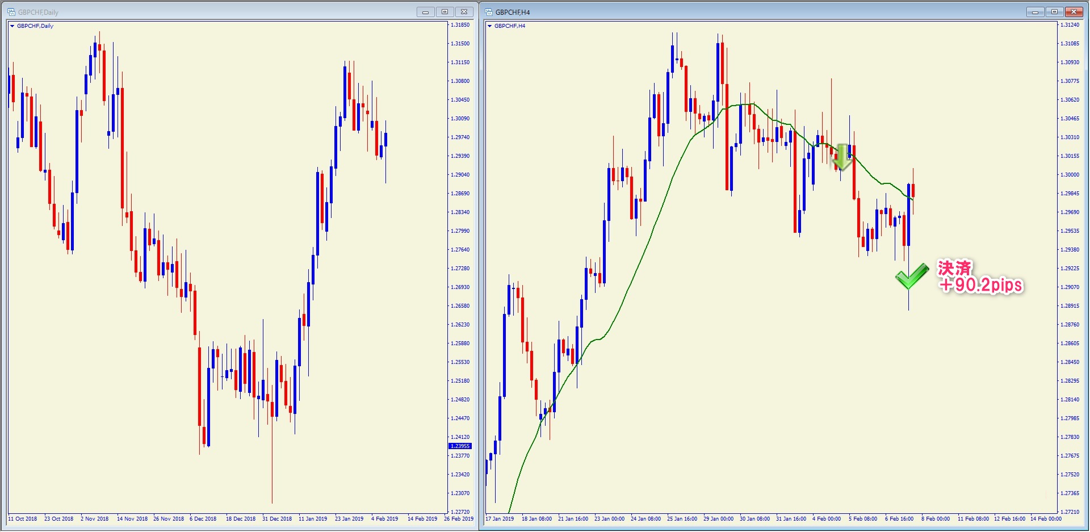Click the 1.24820 price on the Daily axis
The height and width of the screenshot is (532, 1090).
460,400
